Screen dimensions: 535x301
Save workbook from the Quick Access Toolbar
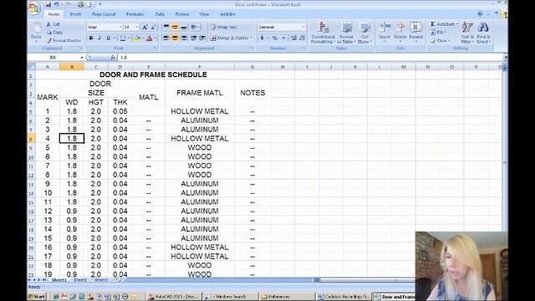click(48, 4)
